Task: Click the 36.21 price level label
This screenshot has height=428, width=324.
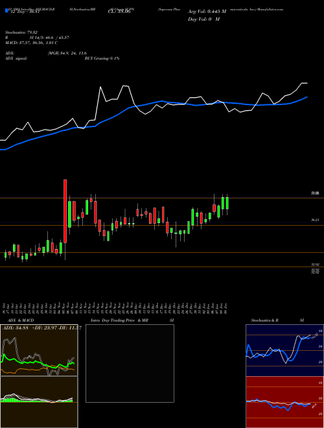Action: click(x=315, y=220)
